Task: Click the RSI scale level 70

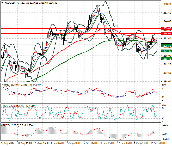Action: (x=163, y=89)
